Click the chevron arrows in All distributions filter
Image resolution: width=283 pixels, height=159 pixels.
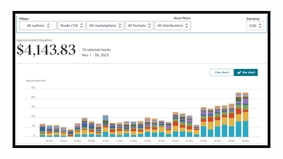187,26
